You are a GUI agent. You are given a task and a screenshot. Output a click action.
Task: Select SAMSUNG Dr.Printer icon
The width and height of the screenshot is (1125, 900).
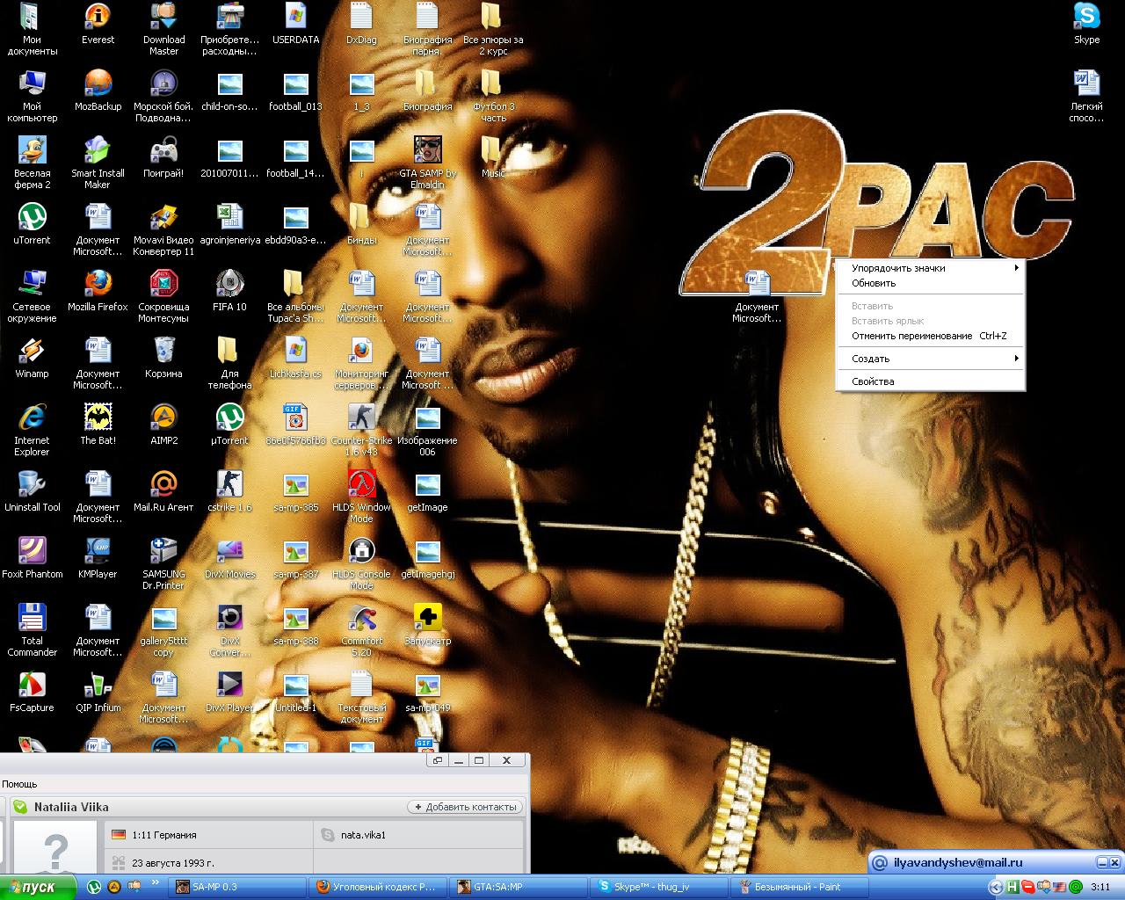coord(163,563)
